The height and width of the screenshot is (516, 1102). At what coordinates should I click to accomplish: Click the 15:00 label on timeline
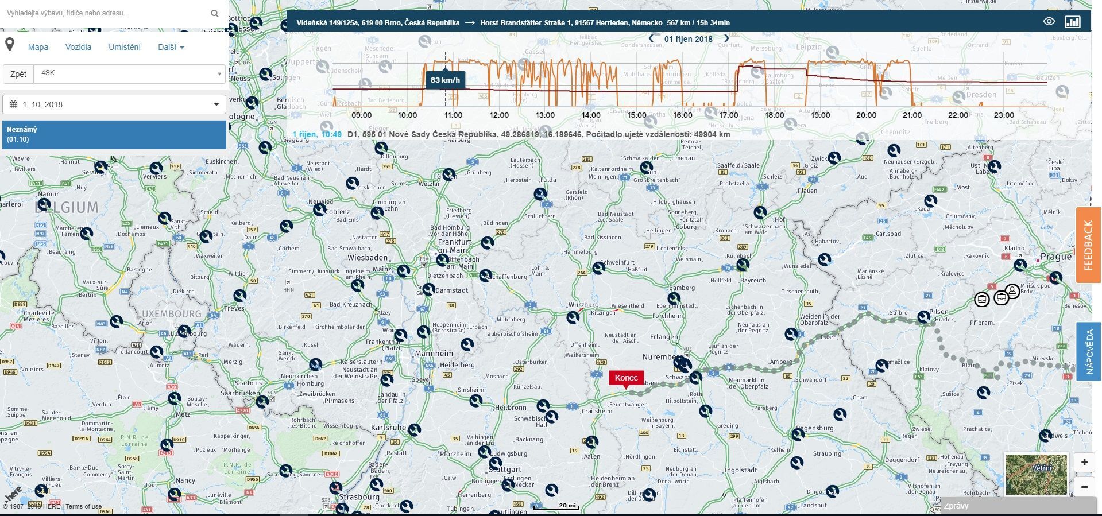636,115
